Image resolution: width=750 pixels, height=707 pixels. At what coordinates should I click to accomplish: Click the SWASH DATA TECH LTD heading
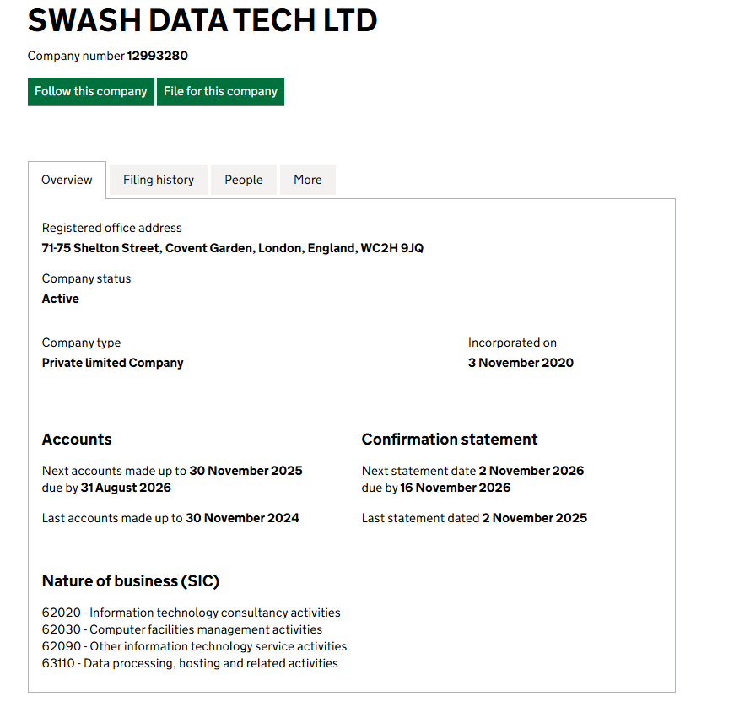(202, 20)
